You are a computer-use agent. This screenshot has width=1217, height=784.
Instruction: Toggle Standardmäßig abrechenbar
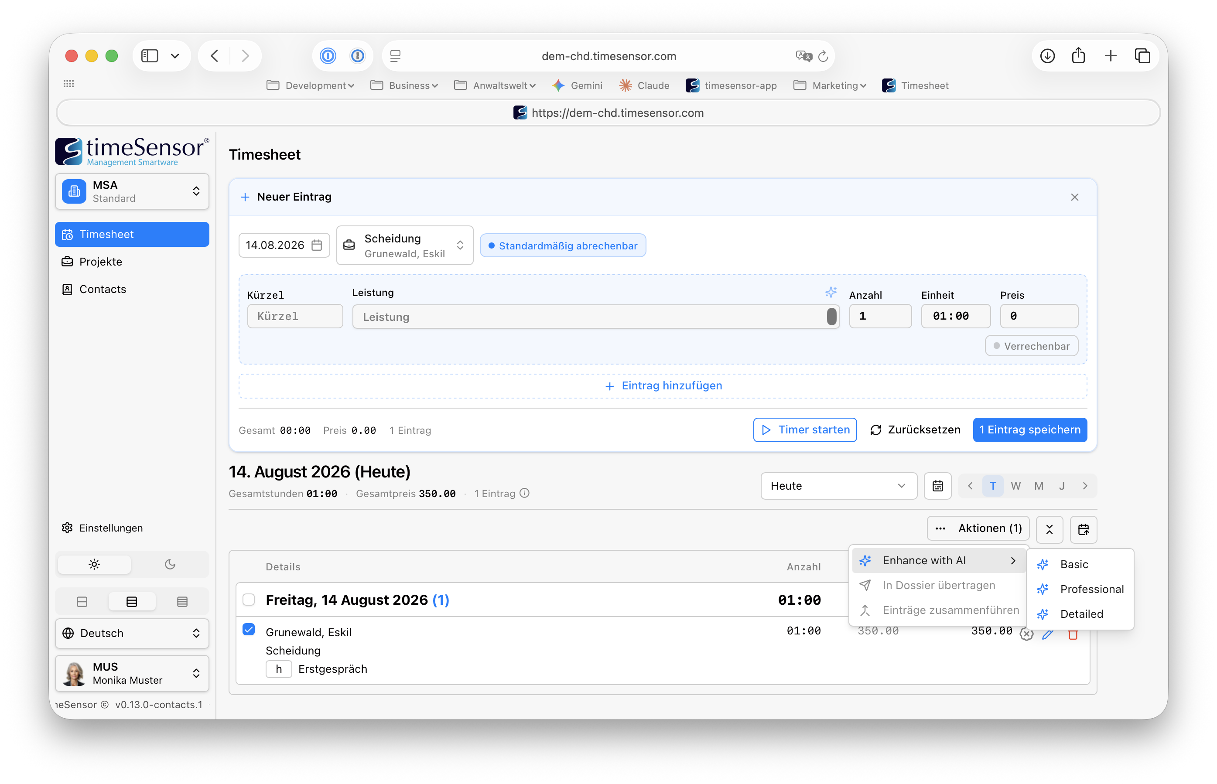pyautogui.click(x=563, y=246)
